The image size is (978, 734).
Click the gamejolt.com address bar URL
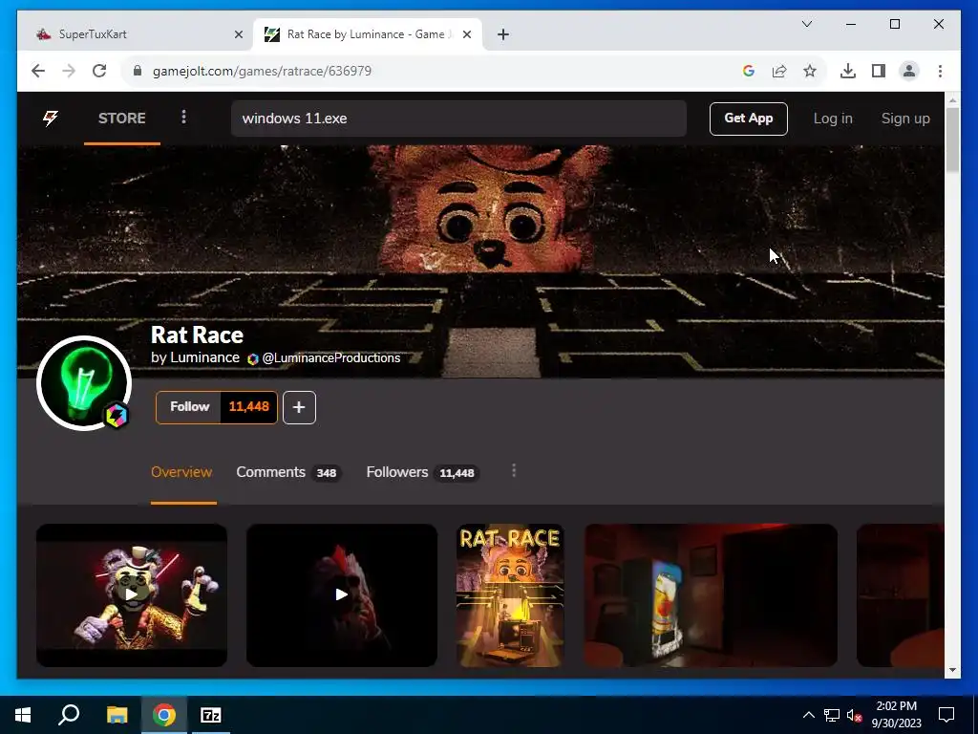pos(262,71)
